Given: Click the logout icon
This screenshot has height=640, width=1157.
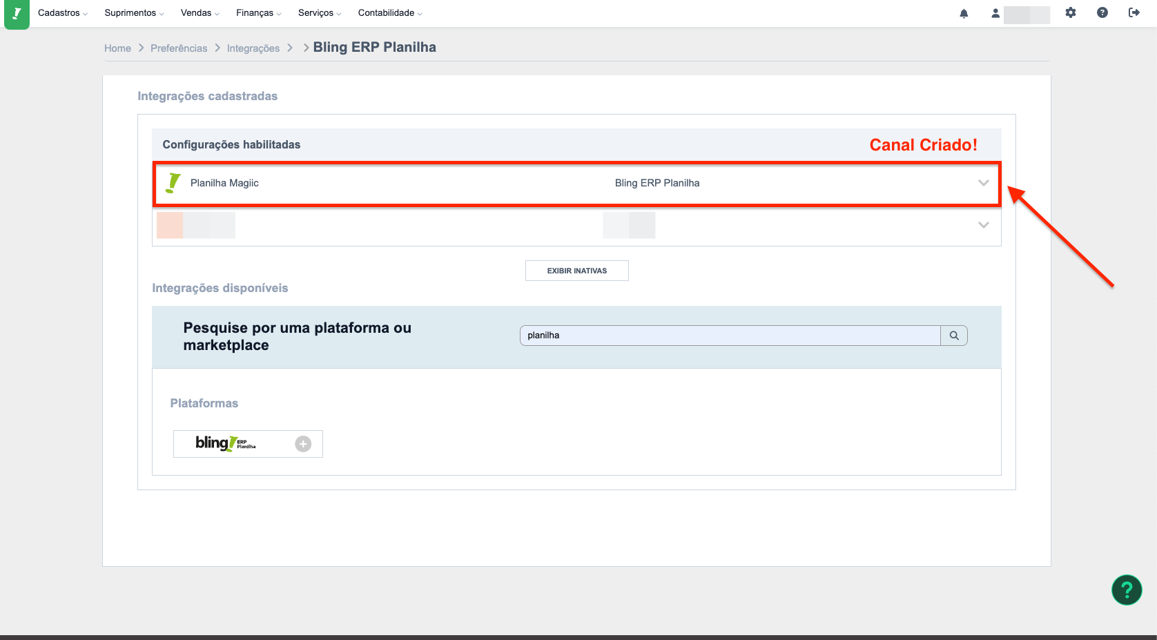Looking at the screenshot, I should (x=1134, y=12).
